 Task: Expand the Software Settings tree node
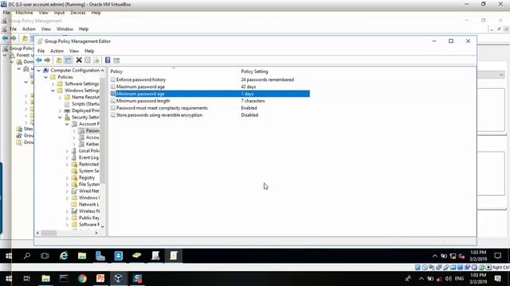click(x=53, y=84)
